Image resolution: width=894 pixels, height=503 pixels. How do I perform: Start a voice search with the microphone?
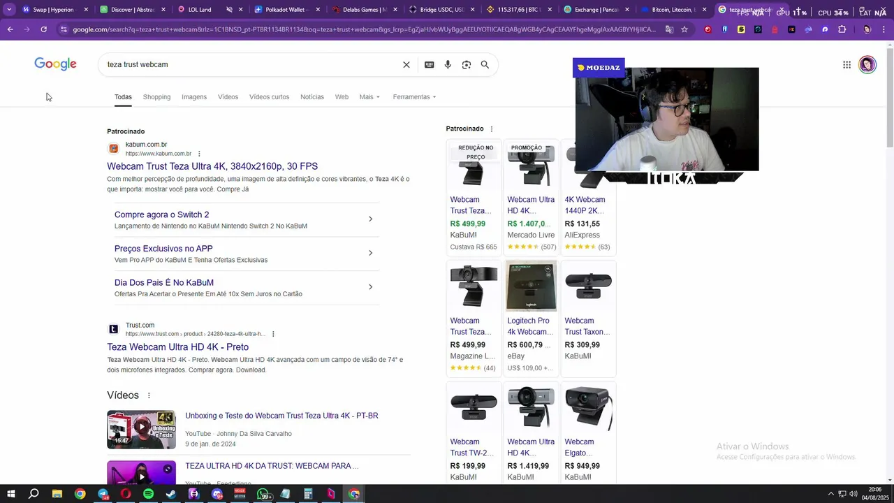click(x=448, y=64)
